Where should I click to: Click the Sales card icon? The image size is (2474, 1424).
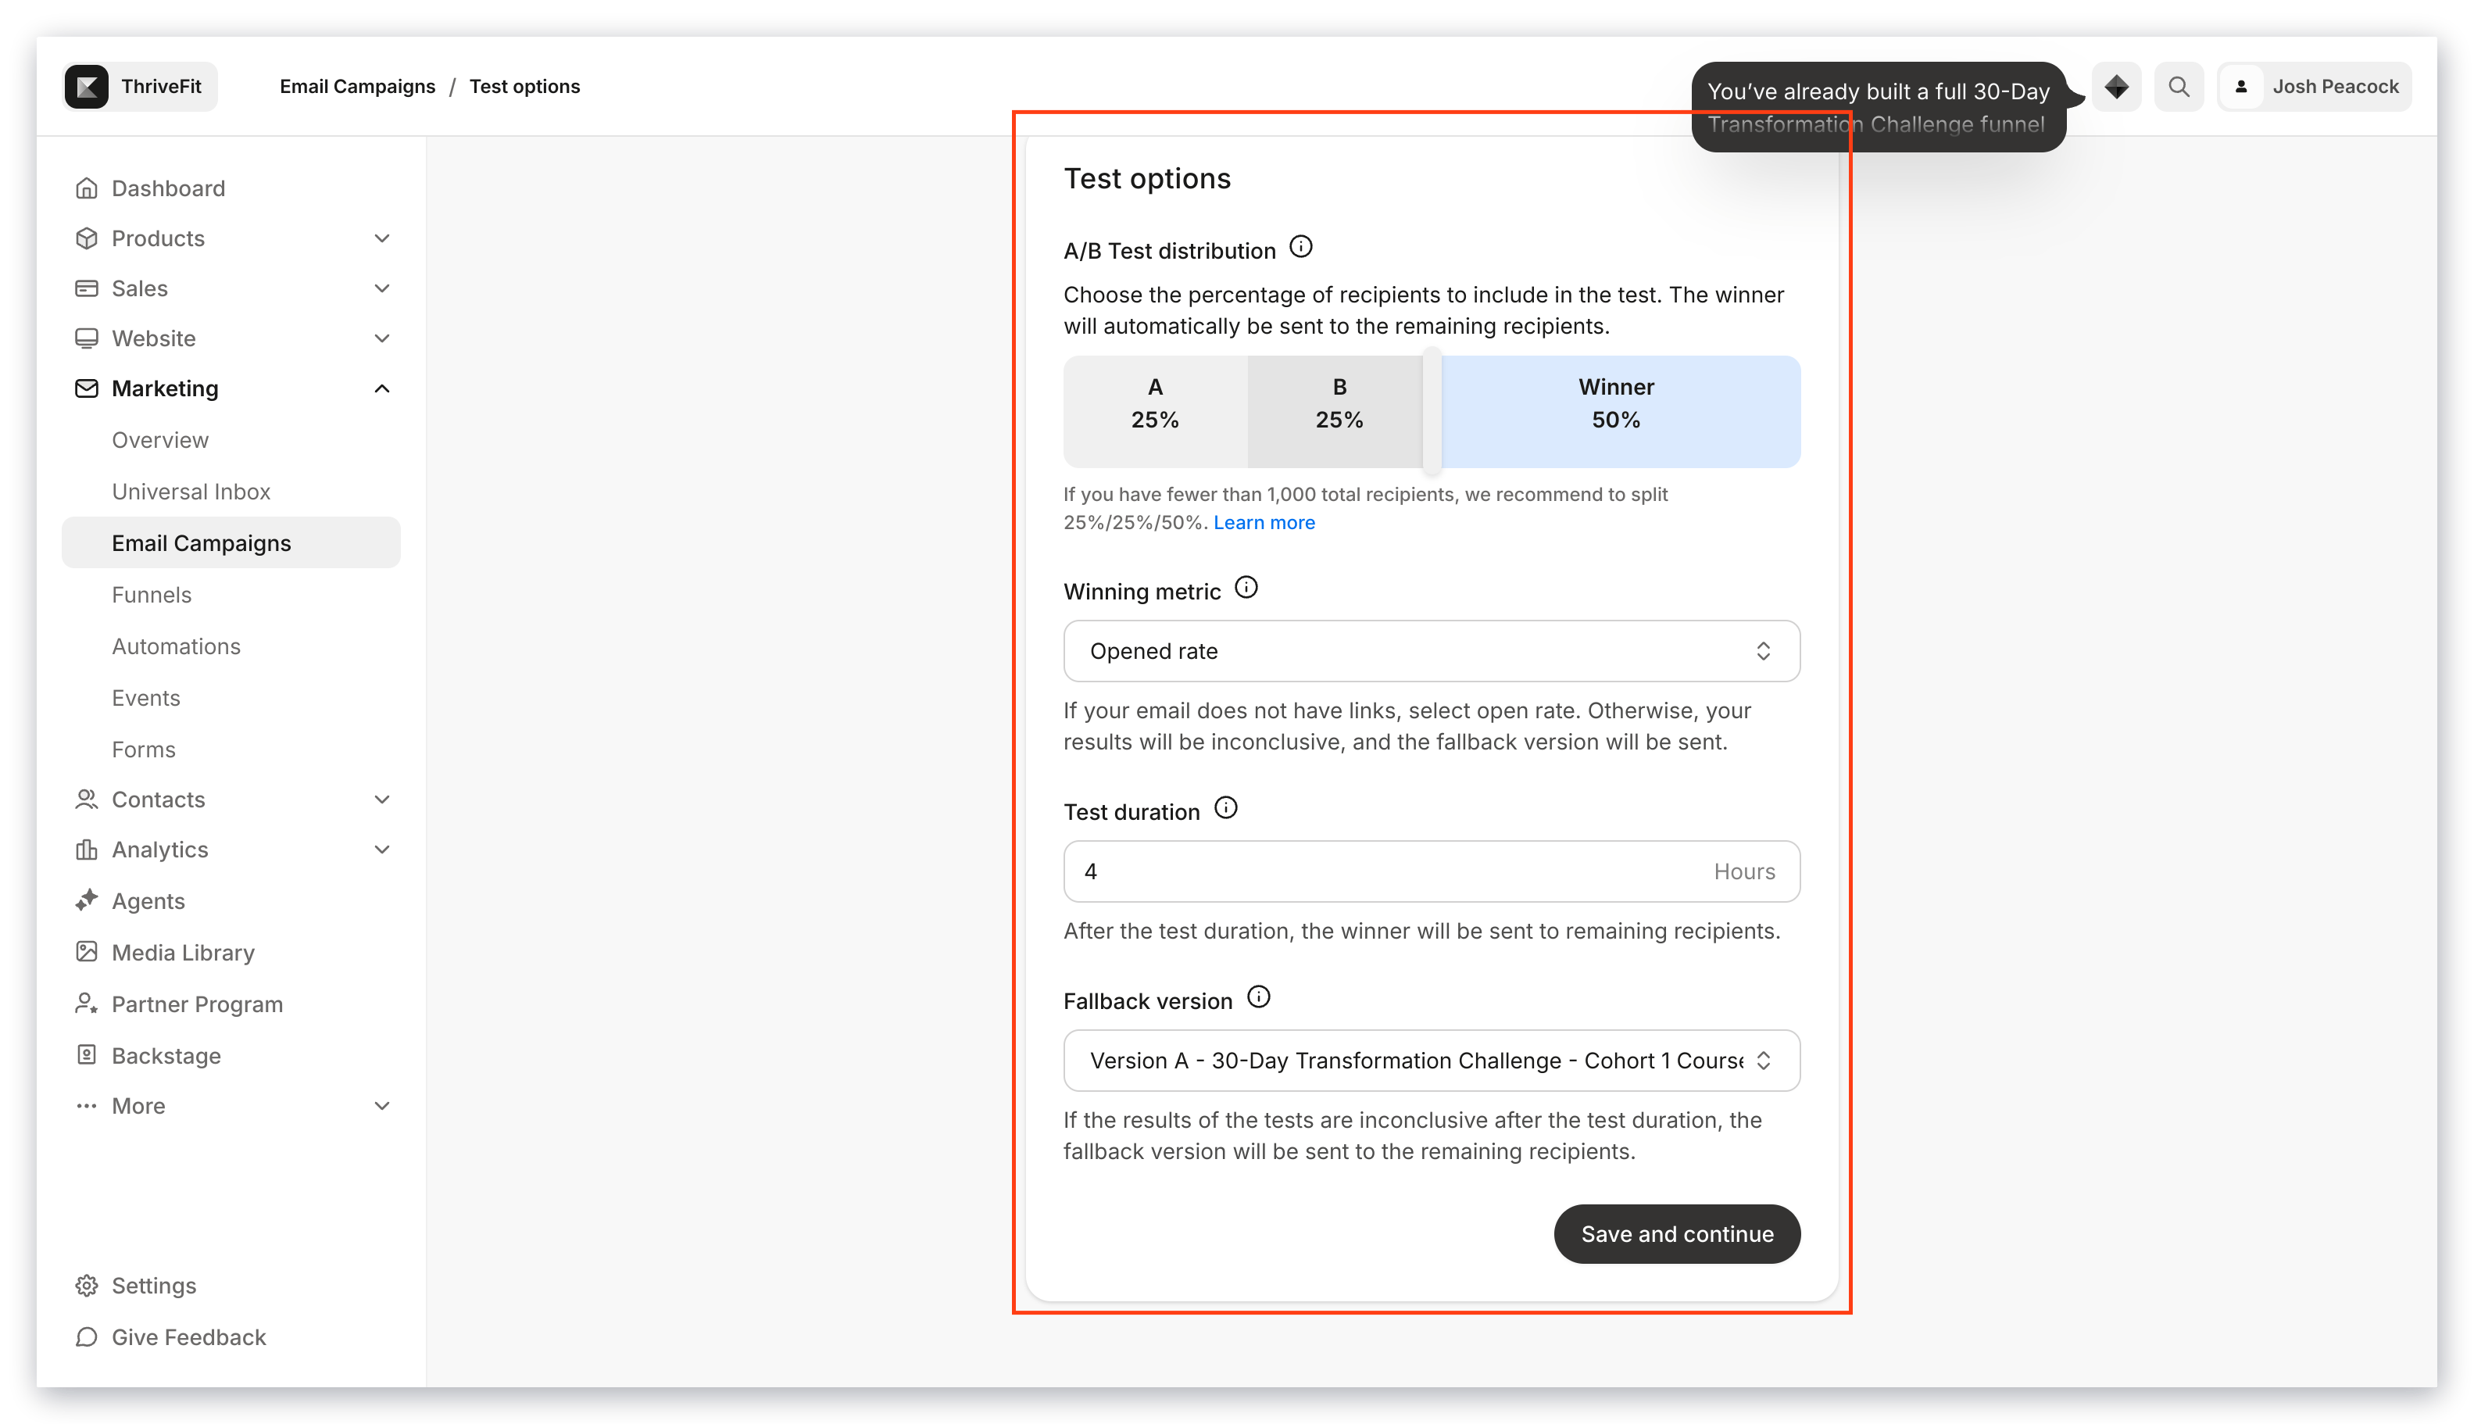[x=86, y=288]
